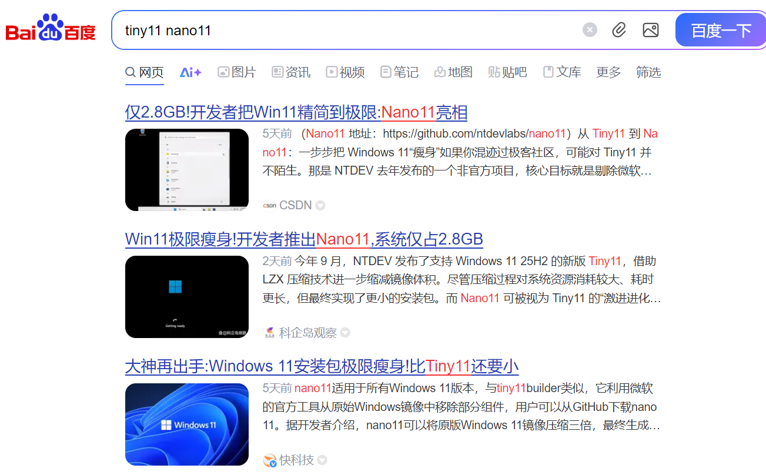Click the CSDN source logo icon

click(269, 205)
